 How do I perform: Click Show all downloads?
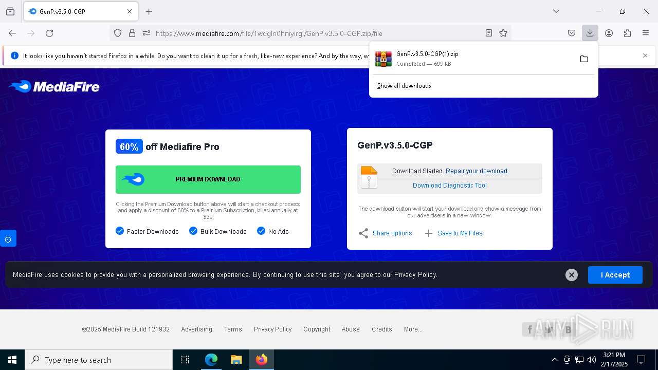click(x=404, y=86)
